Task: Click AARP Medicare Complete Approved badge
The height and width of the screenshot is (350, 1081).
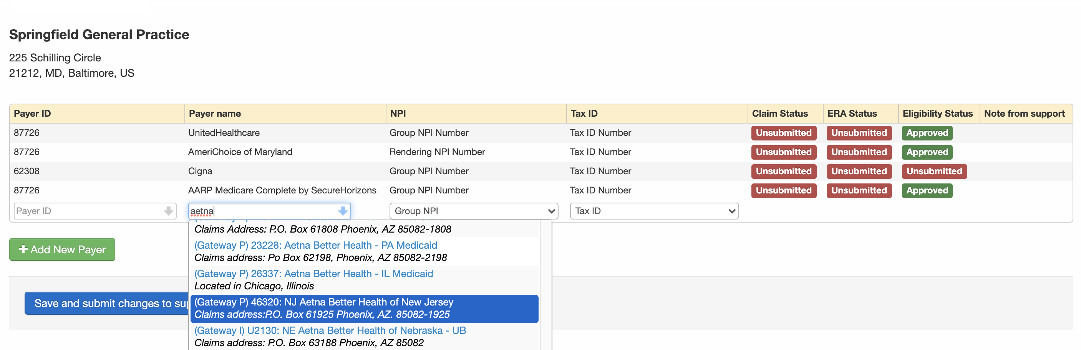Action: (927, 191)
